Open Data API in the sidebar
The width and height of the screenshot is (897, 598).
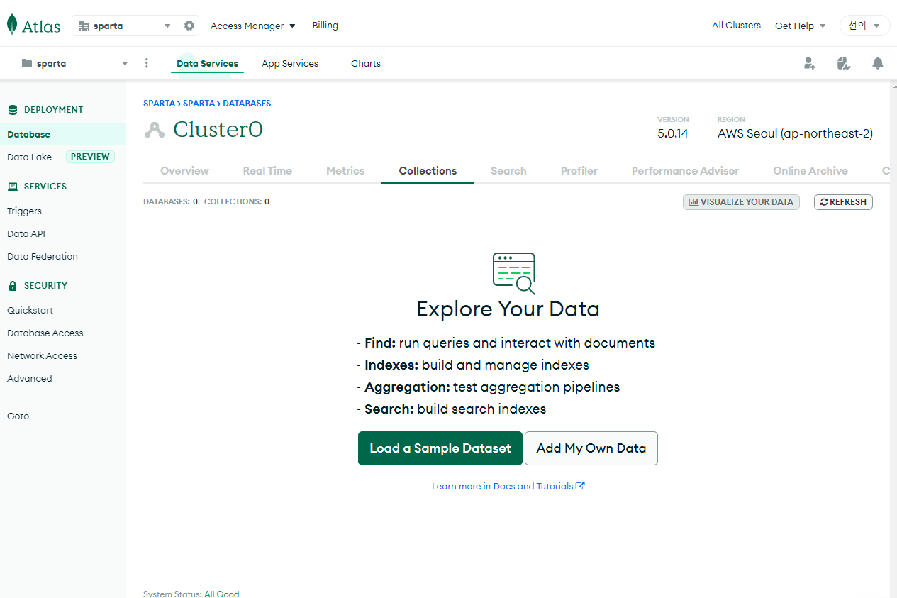[26, 233]
